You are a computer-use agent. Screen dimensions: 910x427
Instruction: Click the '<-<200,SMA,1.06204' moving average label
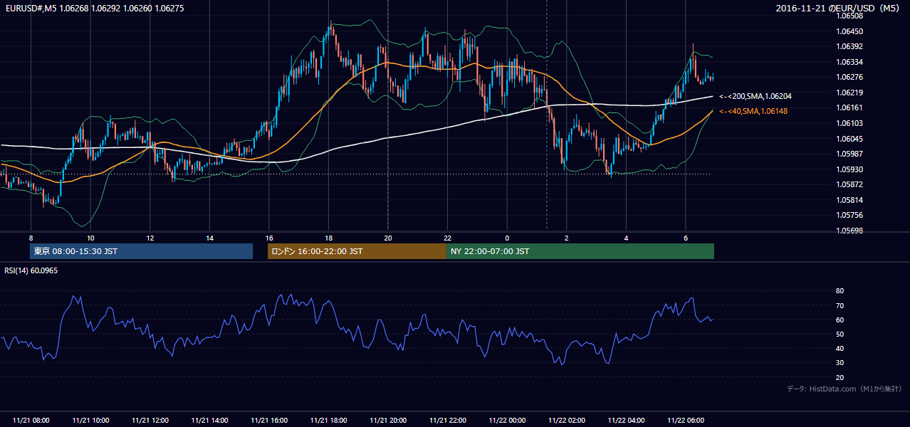755,96
